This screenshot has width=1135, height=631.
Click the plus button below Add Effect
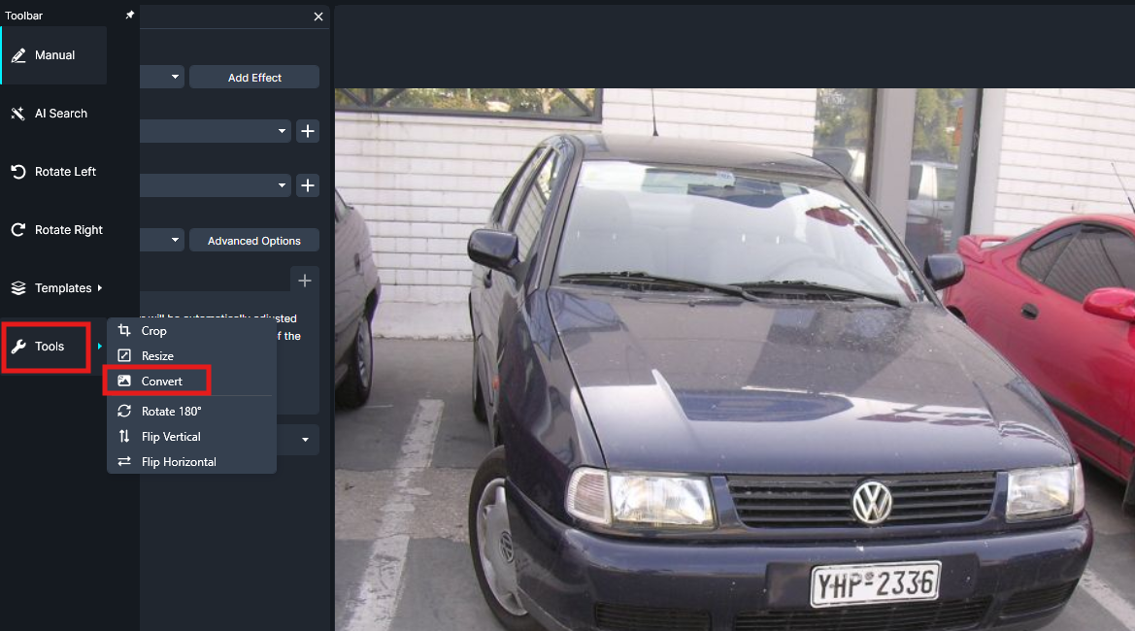click(308, 131)
